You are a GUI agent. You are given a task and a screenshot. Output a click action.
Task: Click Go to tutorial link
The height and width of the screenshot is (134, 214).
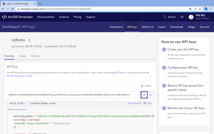coord(134,103)
